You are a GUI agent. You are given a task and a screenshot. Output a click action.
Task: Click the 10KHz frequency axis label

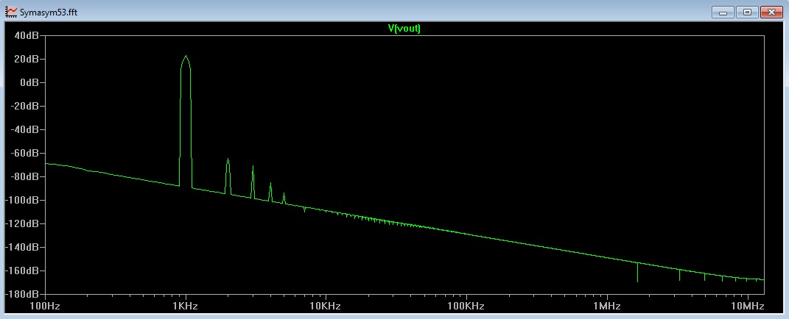click(x=326, y=306)
